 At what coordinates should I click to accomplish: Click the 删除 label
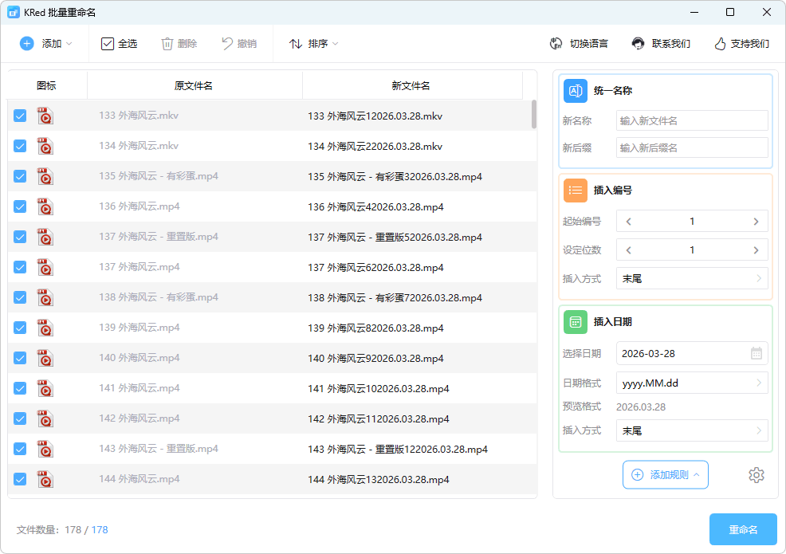(187, 44)
